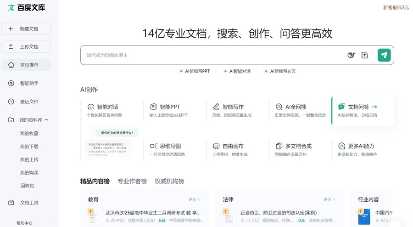Open 回收站 in sidebar
The width and height of the screenshot is (413, 227).
(x=28, y=186)
